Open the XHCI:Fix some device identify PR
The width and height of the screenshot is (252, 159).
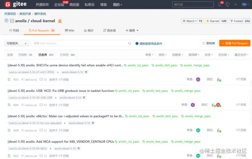point(65,65)
